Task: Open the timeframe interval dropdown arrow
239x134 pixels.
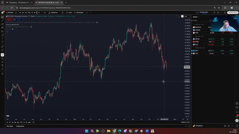Action: coord(41,13)
